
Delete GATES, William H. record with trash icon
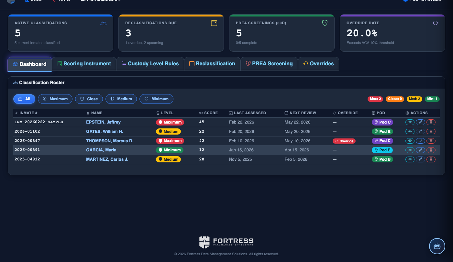(431, 132)
